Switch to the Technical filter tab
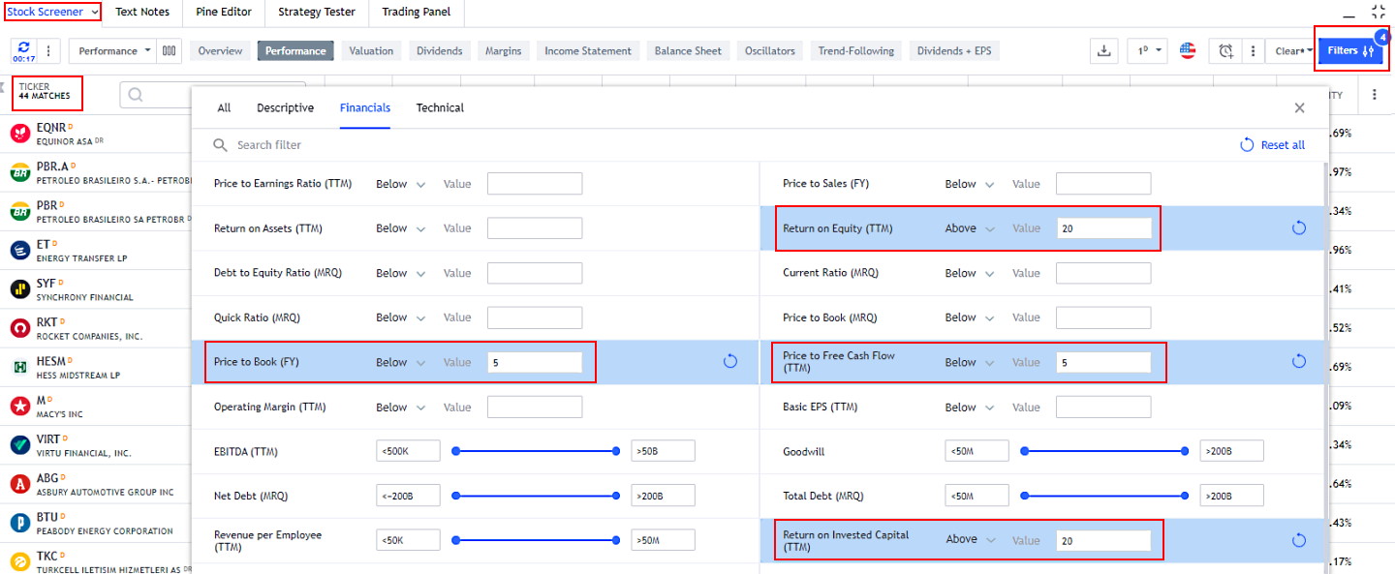 (x=440, y=107)
